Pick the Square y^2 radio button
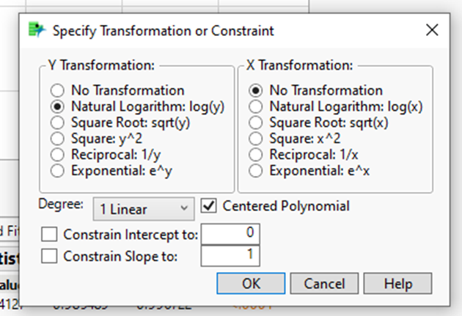462x316 pixels. click(x=58, y=139)
